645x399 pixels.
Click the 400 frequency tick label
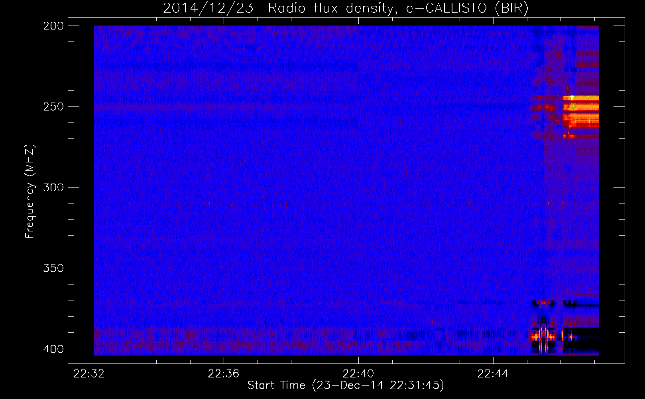tap(53, 349)
